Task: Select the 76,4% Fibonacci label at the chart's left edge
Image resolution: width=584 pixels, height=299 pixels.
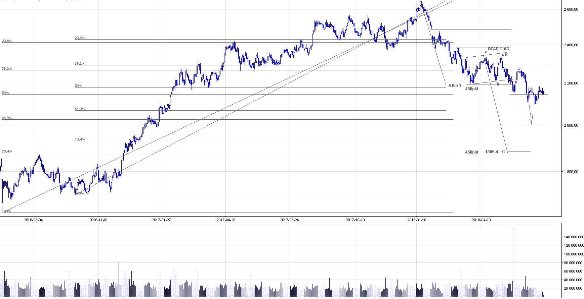Action: click(7, 152)
